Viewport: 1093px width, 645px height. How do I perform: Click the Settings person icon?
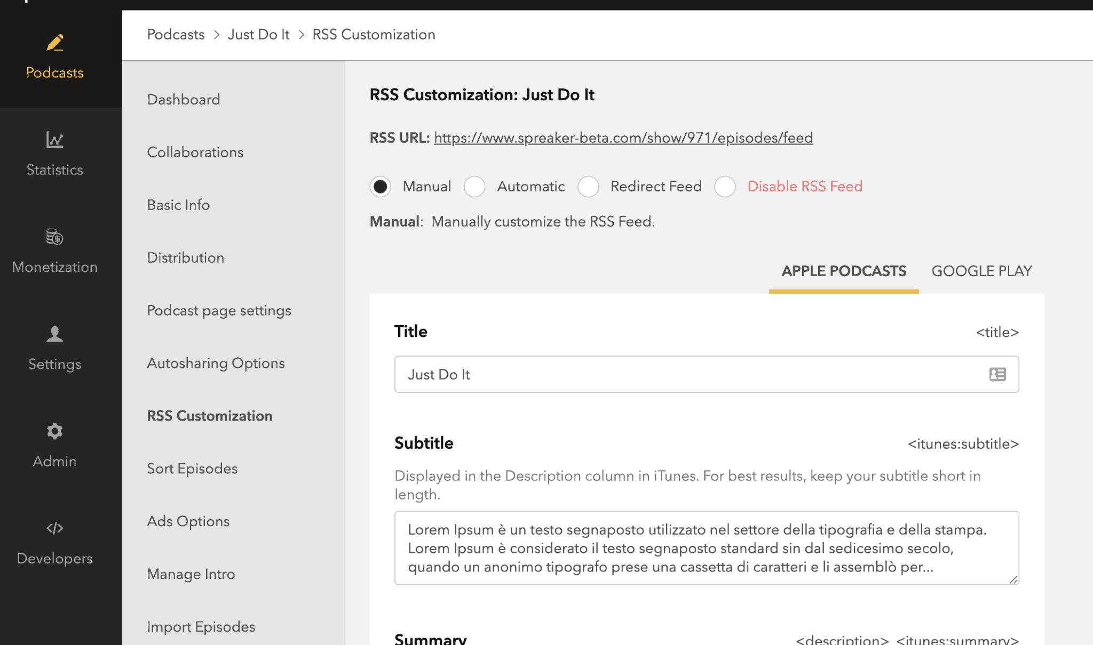pyautogui.click(x=55, y=334)
